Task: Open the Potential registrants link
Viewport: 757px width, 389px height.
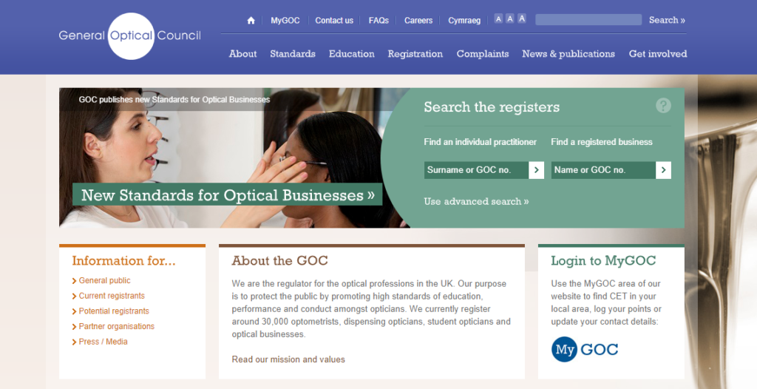Action: coord(114,311)
